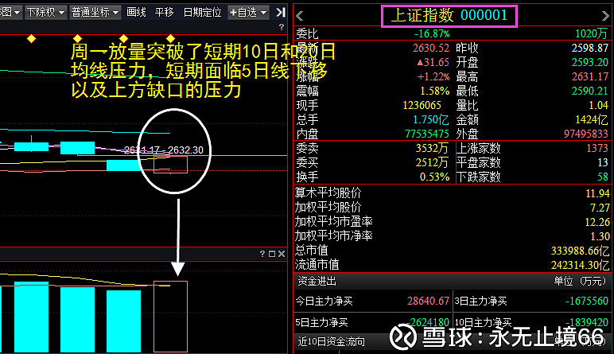This screenshot has width=614, height=354.
Task: Open the 普通坐标 dropdown
Action: (x=95, y=13)
